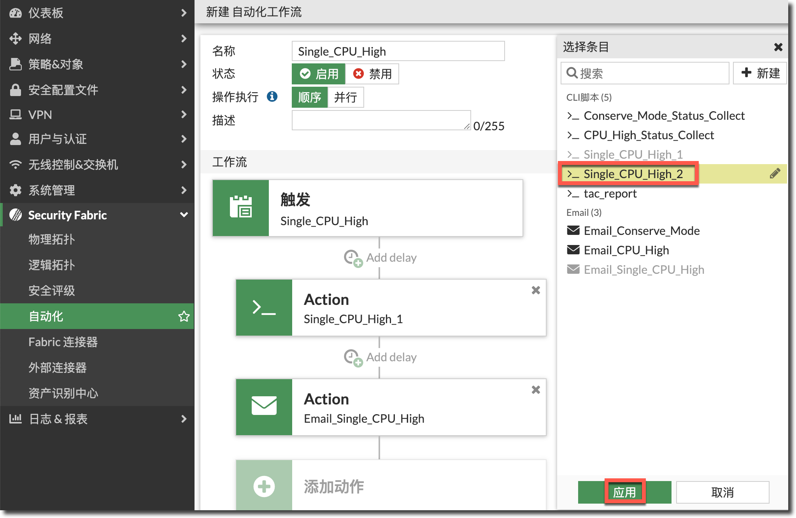The width and height of the screenshot is (796, 518).
Task: Remove the Email_Single_CPU_High action with its X
Action: pyautogui.click(x=536, y=390)
